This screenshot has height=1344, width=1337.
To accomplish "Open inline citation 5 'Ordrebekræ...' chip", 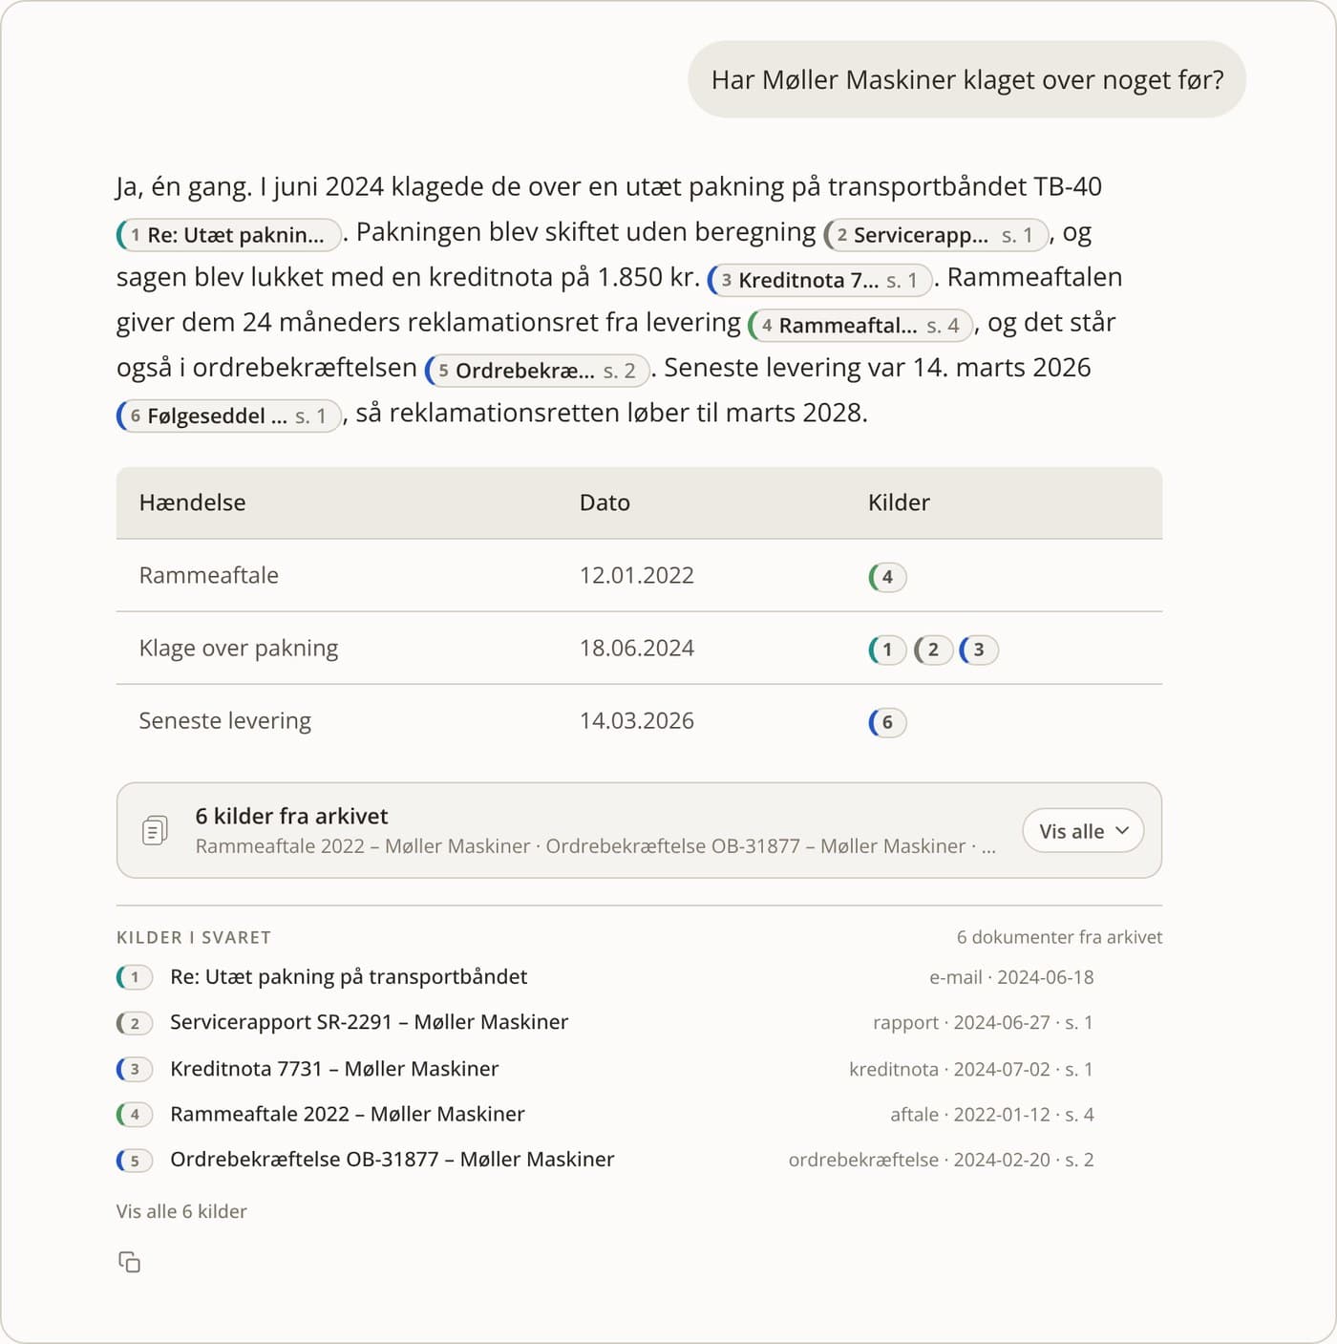I will (537, 371).
